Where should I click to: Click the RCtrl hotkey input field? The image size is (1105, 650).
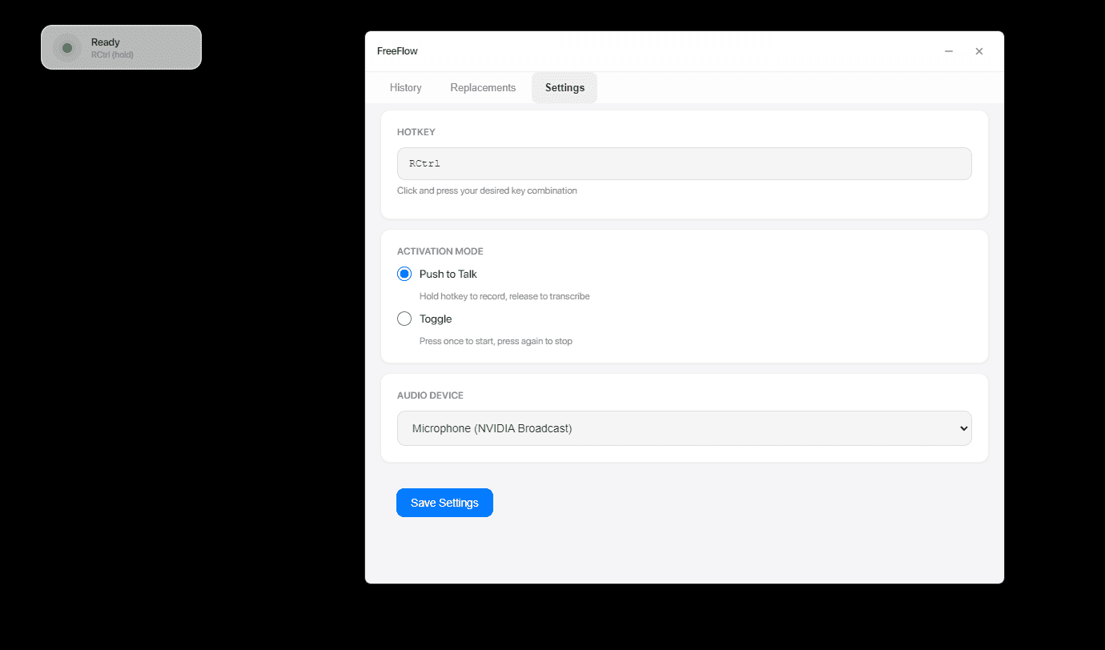coord(684,163)
